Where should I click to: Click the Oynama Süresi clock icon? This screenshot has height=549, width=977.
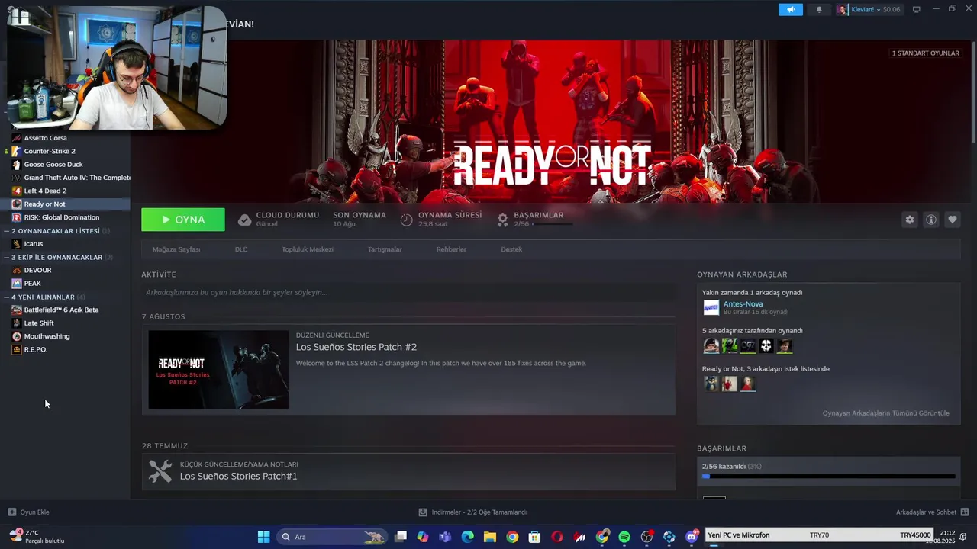tap(406, 220)
